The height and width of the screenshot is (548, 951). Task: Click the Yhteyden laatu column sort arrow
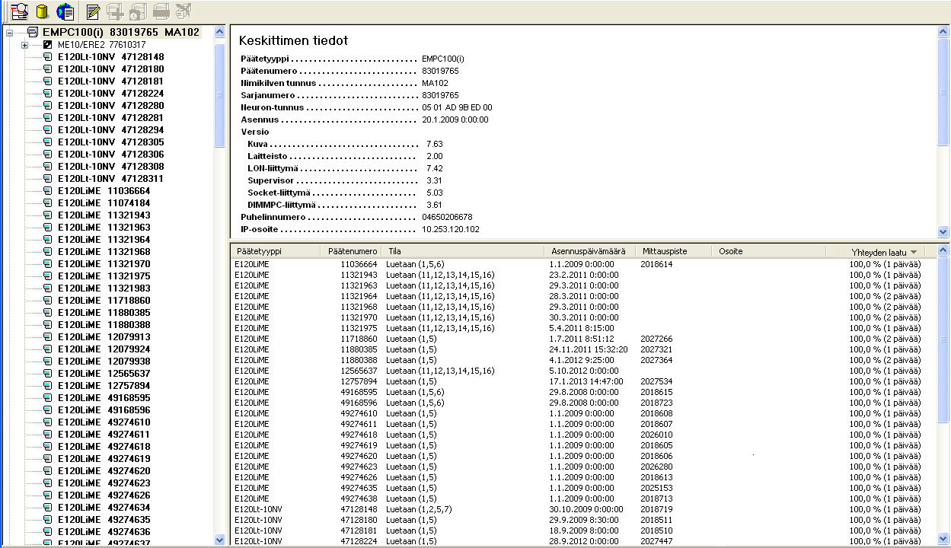913,252
